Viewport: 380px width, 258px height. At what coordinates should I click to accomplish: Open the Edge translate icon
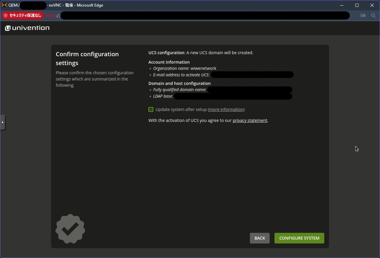point(363,15)
